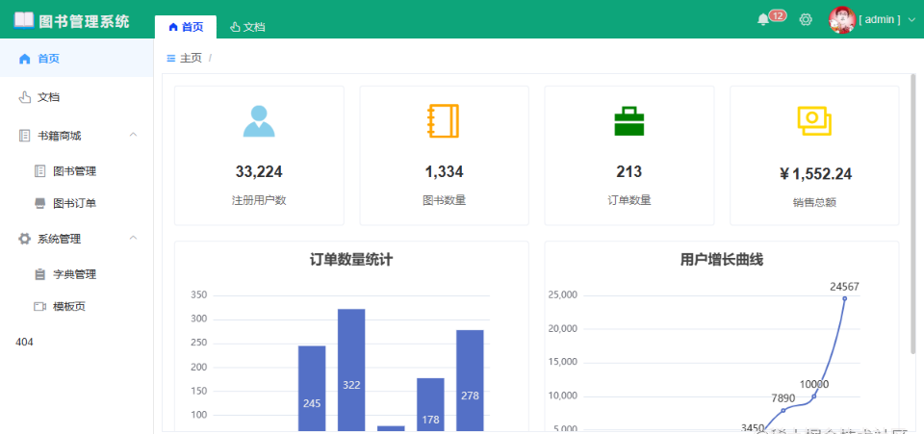Screen dimensions: 924x434
Task: Click the 系统管理 gear icon
Action: pyautogui.click(x=24, y=239)
